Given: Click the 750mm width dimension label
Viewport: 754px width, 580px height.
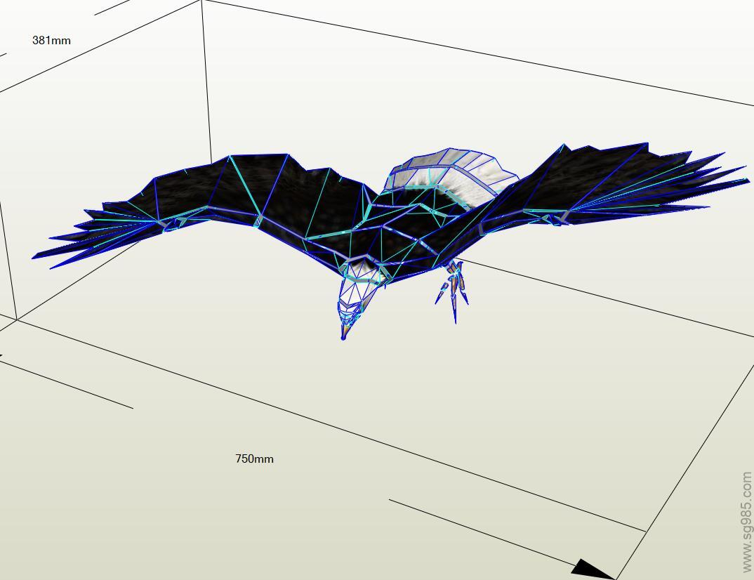Looking at the screenshot, I should (254, 459).
